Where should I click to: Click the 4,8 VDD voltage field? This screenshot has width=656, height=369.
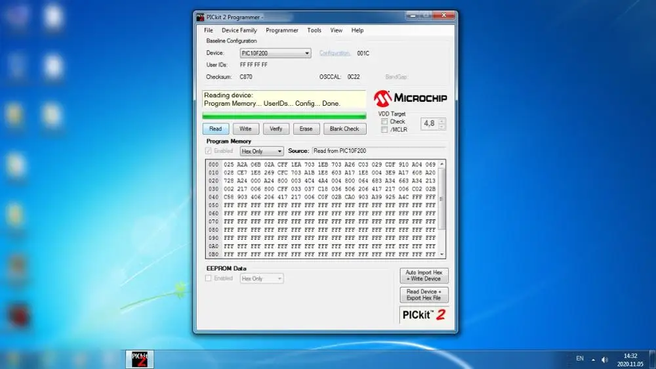[x=429, y=123]
